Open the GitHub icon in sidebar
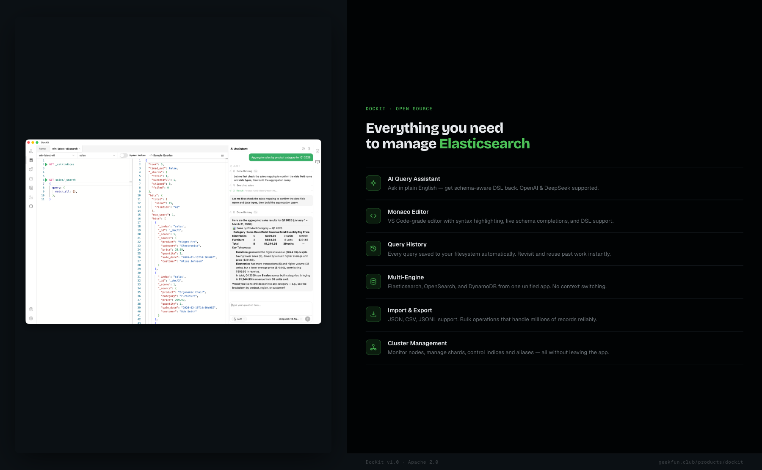Image resolution: width=762 pixels, height=470 pixels. tap(31, 206)
